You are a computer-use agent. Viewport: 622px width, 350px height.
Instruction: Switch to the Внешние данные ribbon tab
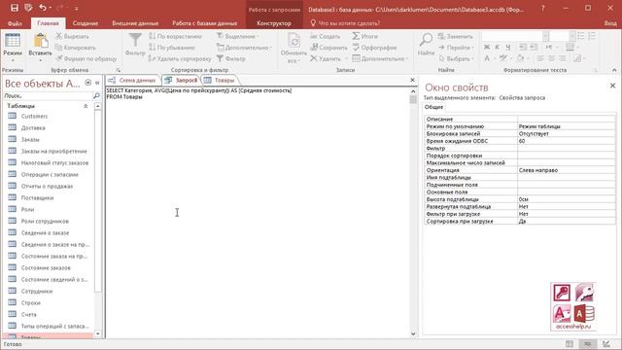pyautogui.click(x=135, y=23)
